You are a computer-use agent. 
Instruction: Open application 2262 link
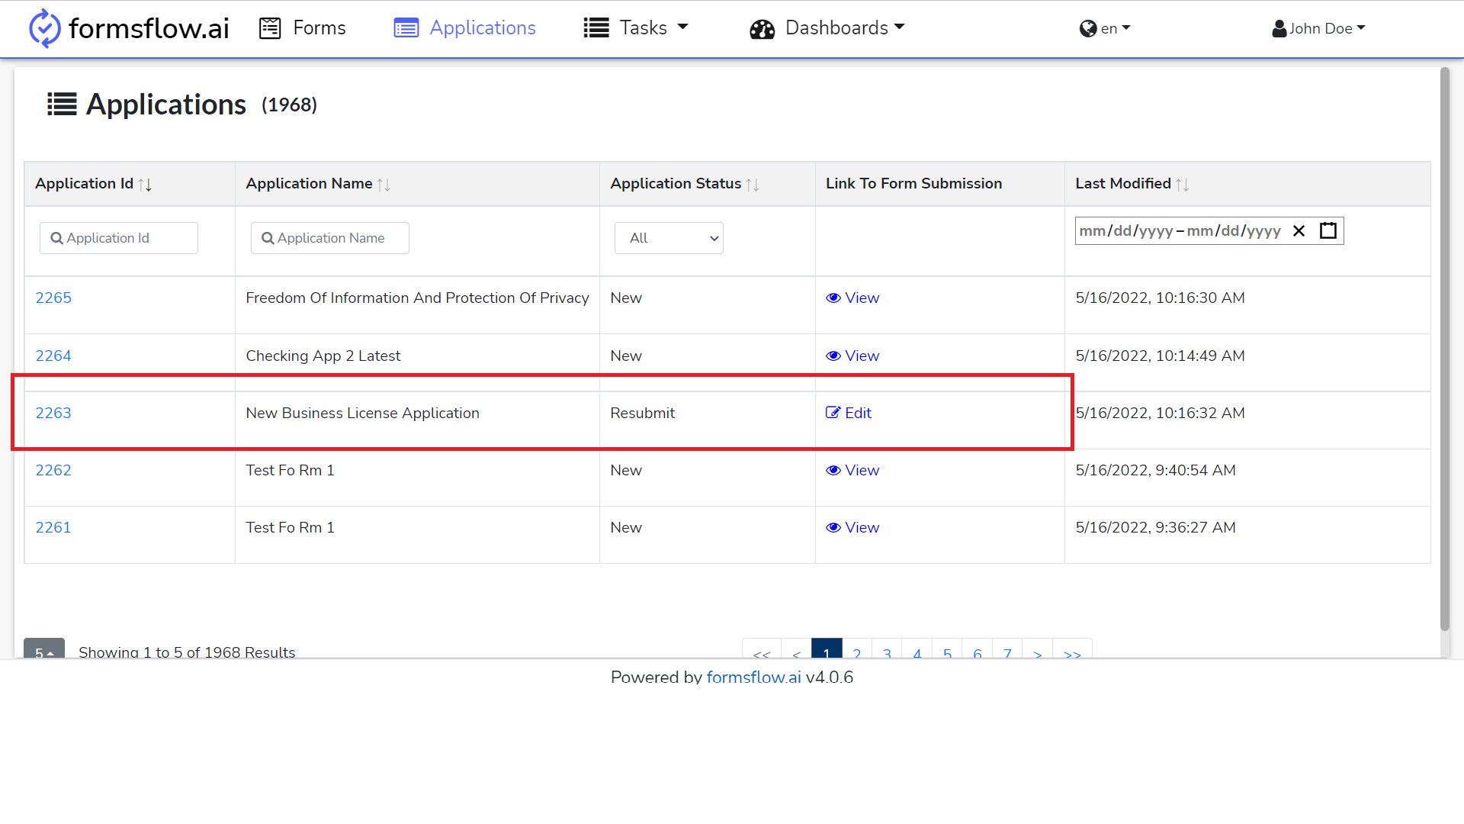pos(53,470)
